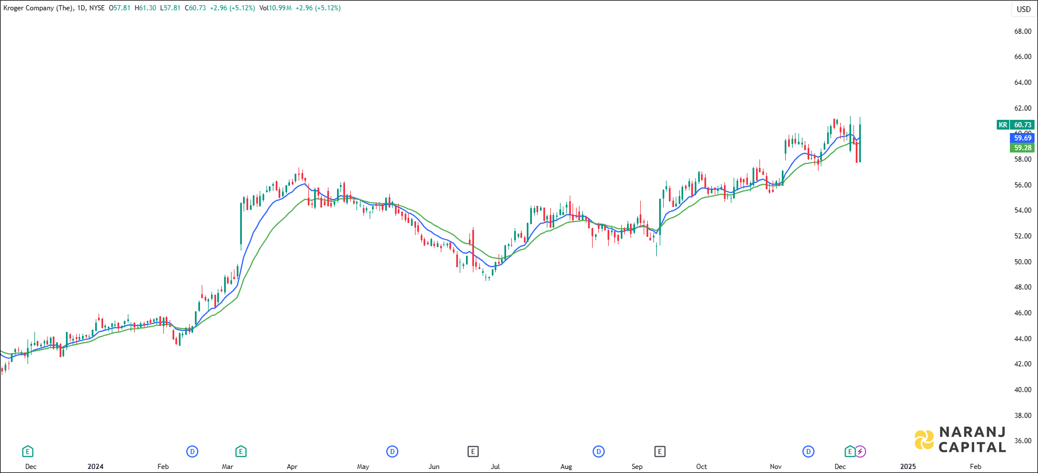
Task: Click the blue 59.69 moving average label
Action: pos(1023,138)
